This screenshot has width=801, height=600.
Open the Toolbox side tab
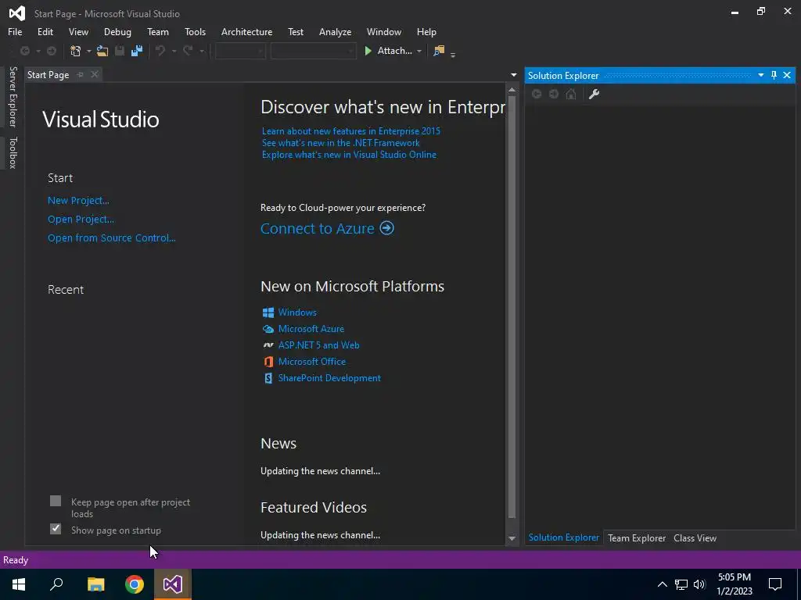13,152
